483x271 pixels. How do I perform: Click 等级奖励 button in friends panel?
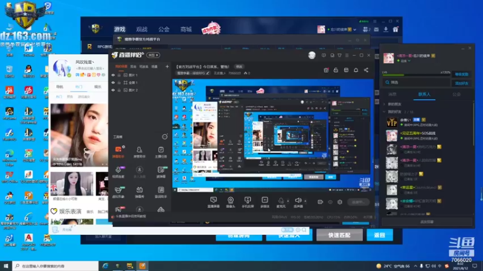pos(461,74)
